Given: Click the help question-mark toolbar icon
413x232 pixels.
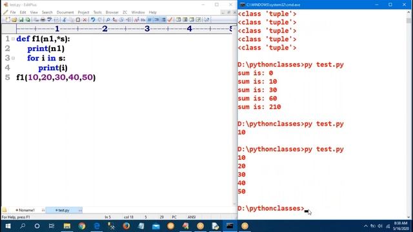Looking at the screenshot, I should tap(206, 20).
